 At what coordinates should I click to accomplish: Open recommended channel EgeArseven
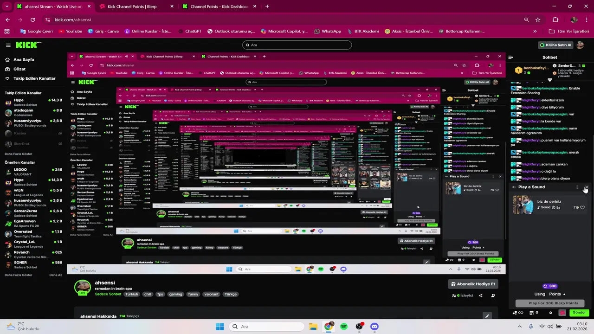click(x=32, y=223)
